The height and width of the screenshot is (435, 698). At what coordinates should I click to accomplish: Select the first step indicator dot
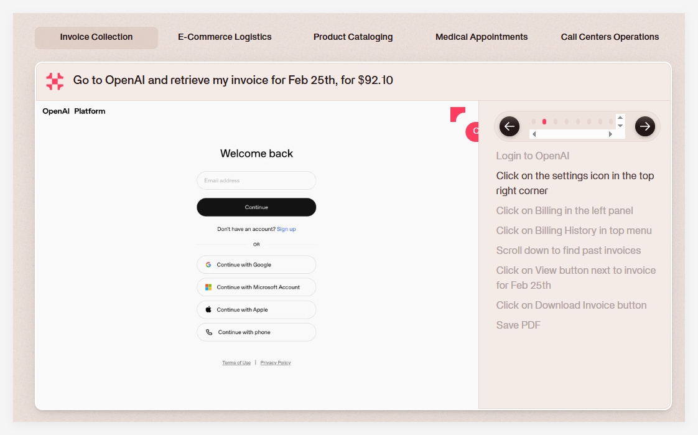pos(533,122)
